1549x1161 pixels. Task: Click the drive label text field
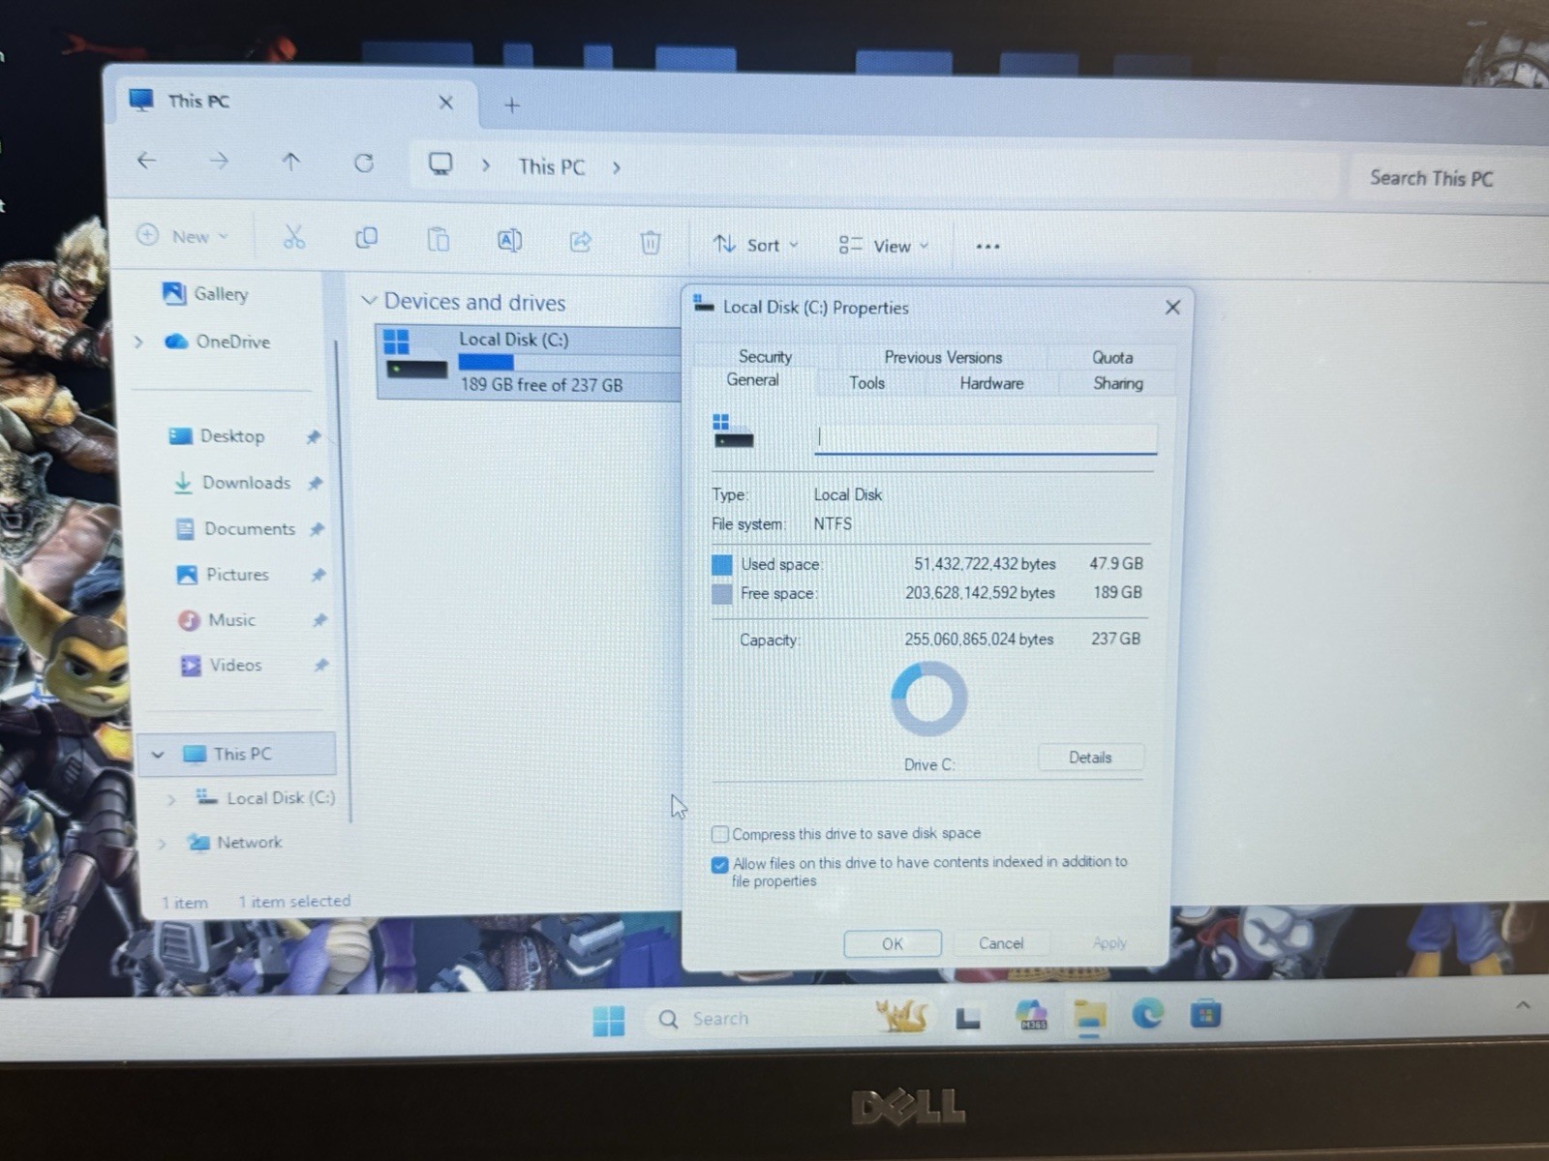coord(986,438)
